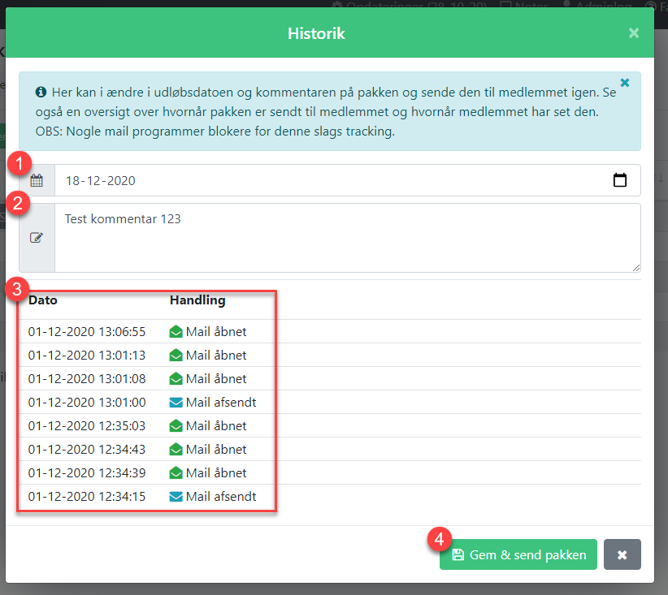Select the sent-mail envelope icon at 13:01:00

[176, 402]
